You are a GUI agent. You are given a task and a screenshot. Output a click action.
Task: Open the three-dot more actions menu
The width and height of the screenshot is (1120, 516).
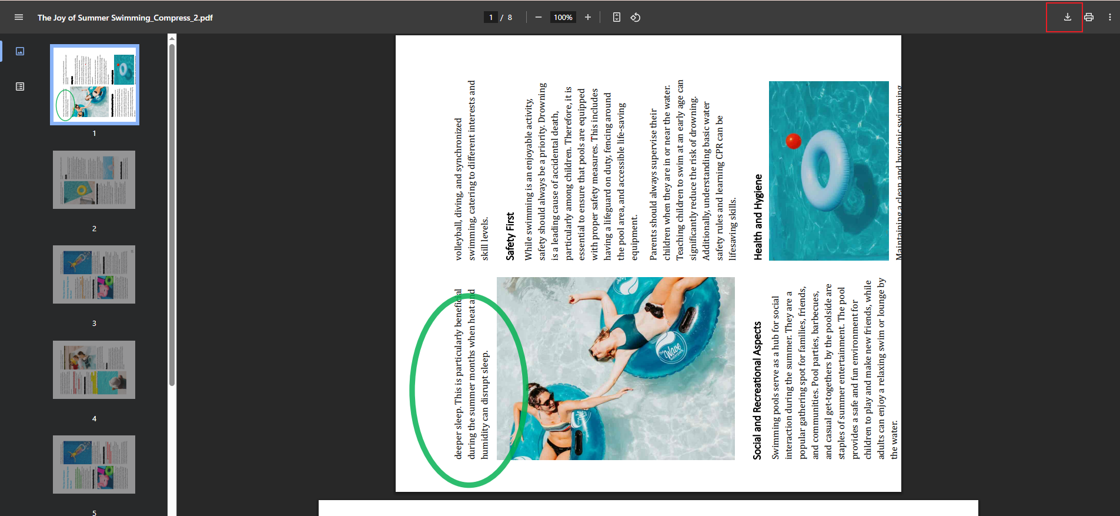pyautogui.click(x=1109, y=18)
